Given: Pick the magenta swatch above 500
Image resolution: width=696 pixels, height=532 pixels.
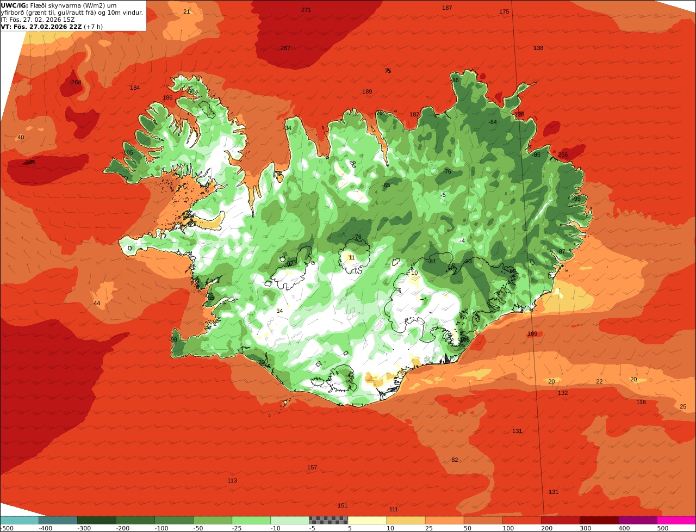Looking at the screenshot, I should 676,520.
